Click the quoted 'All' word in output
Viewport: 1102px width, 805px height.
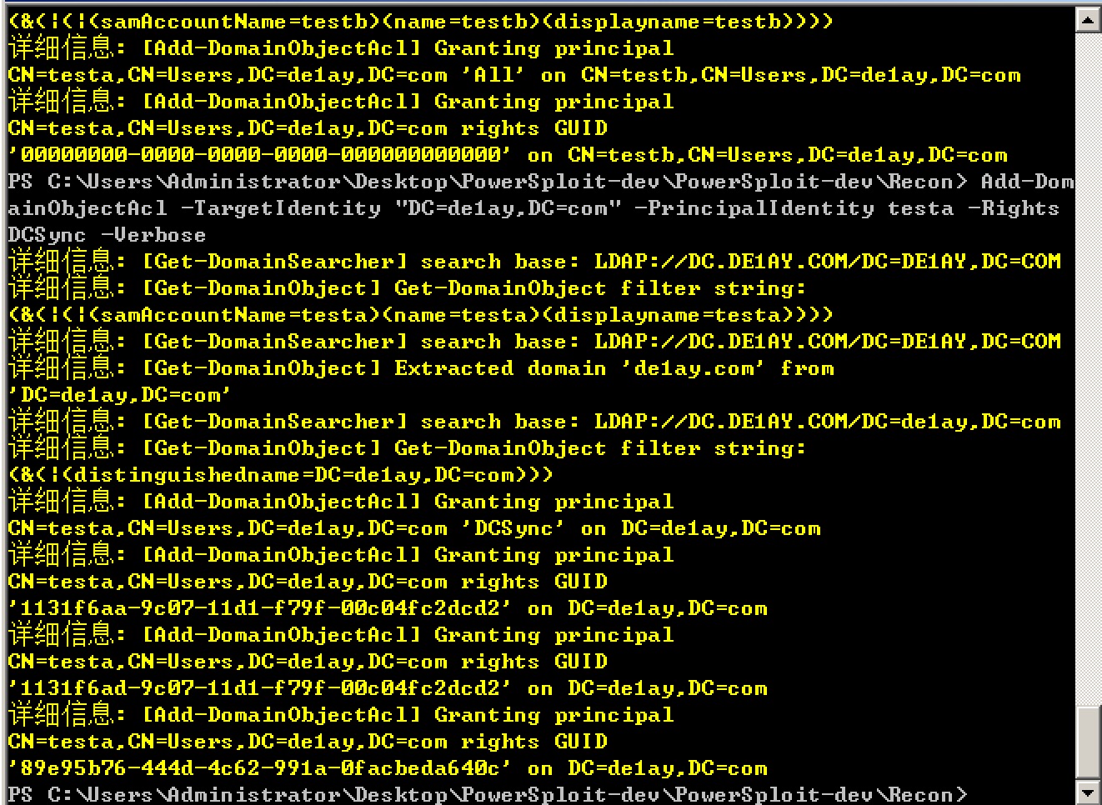[493, 74]
